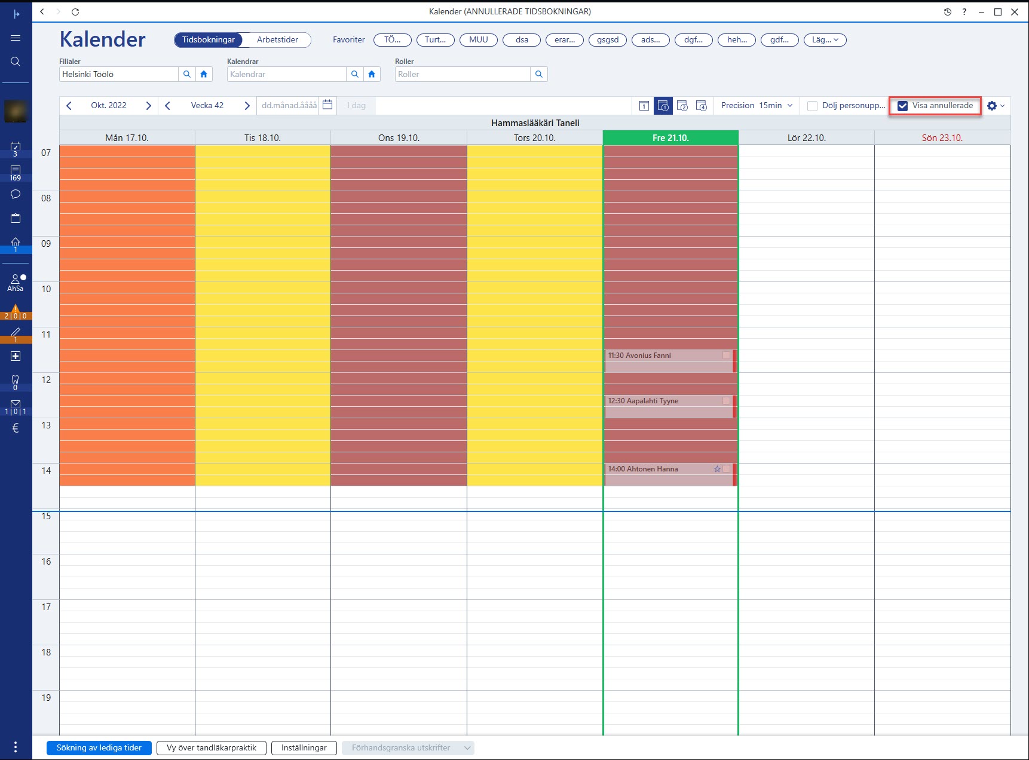Switch to Tidsbokningar tab
The height and width of the screenshot is (760, 1029).
(209, 40)
